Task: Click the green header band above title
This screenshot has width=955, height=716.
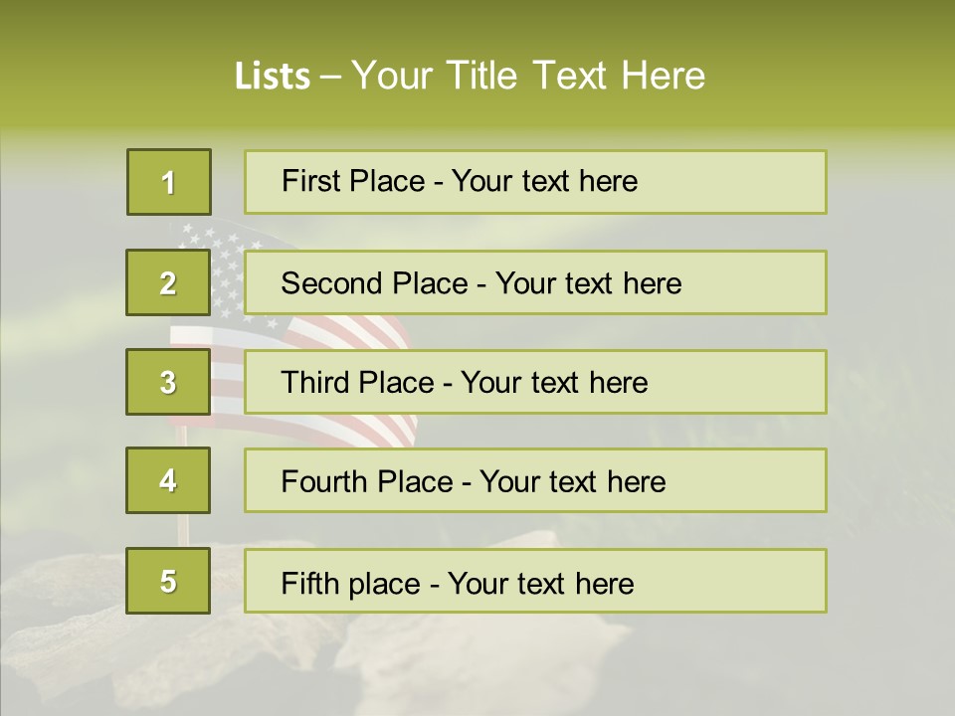Action: tap(477, 22)
